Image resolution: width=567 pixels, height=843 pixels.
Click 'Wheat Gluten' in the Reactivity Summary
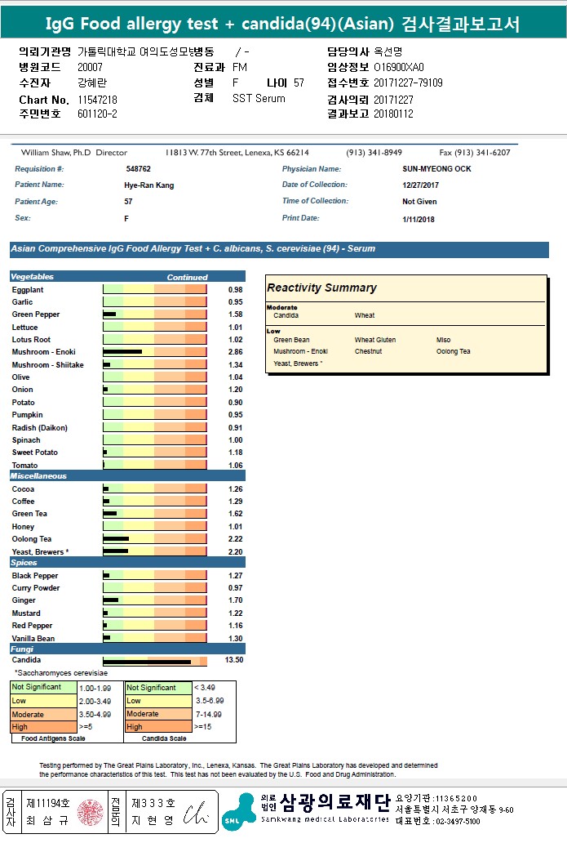[375, 340]
